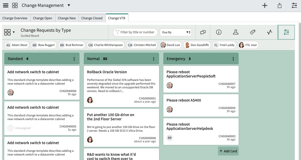Click the share icon in the header
The height and width of the screenshot is (160, 301).
(x=280, y=5)
